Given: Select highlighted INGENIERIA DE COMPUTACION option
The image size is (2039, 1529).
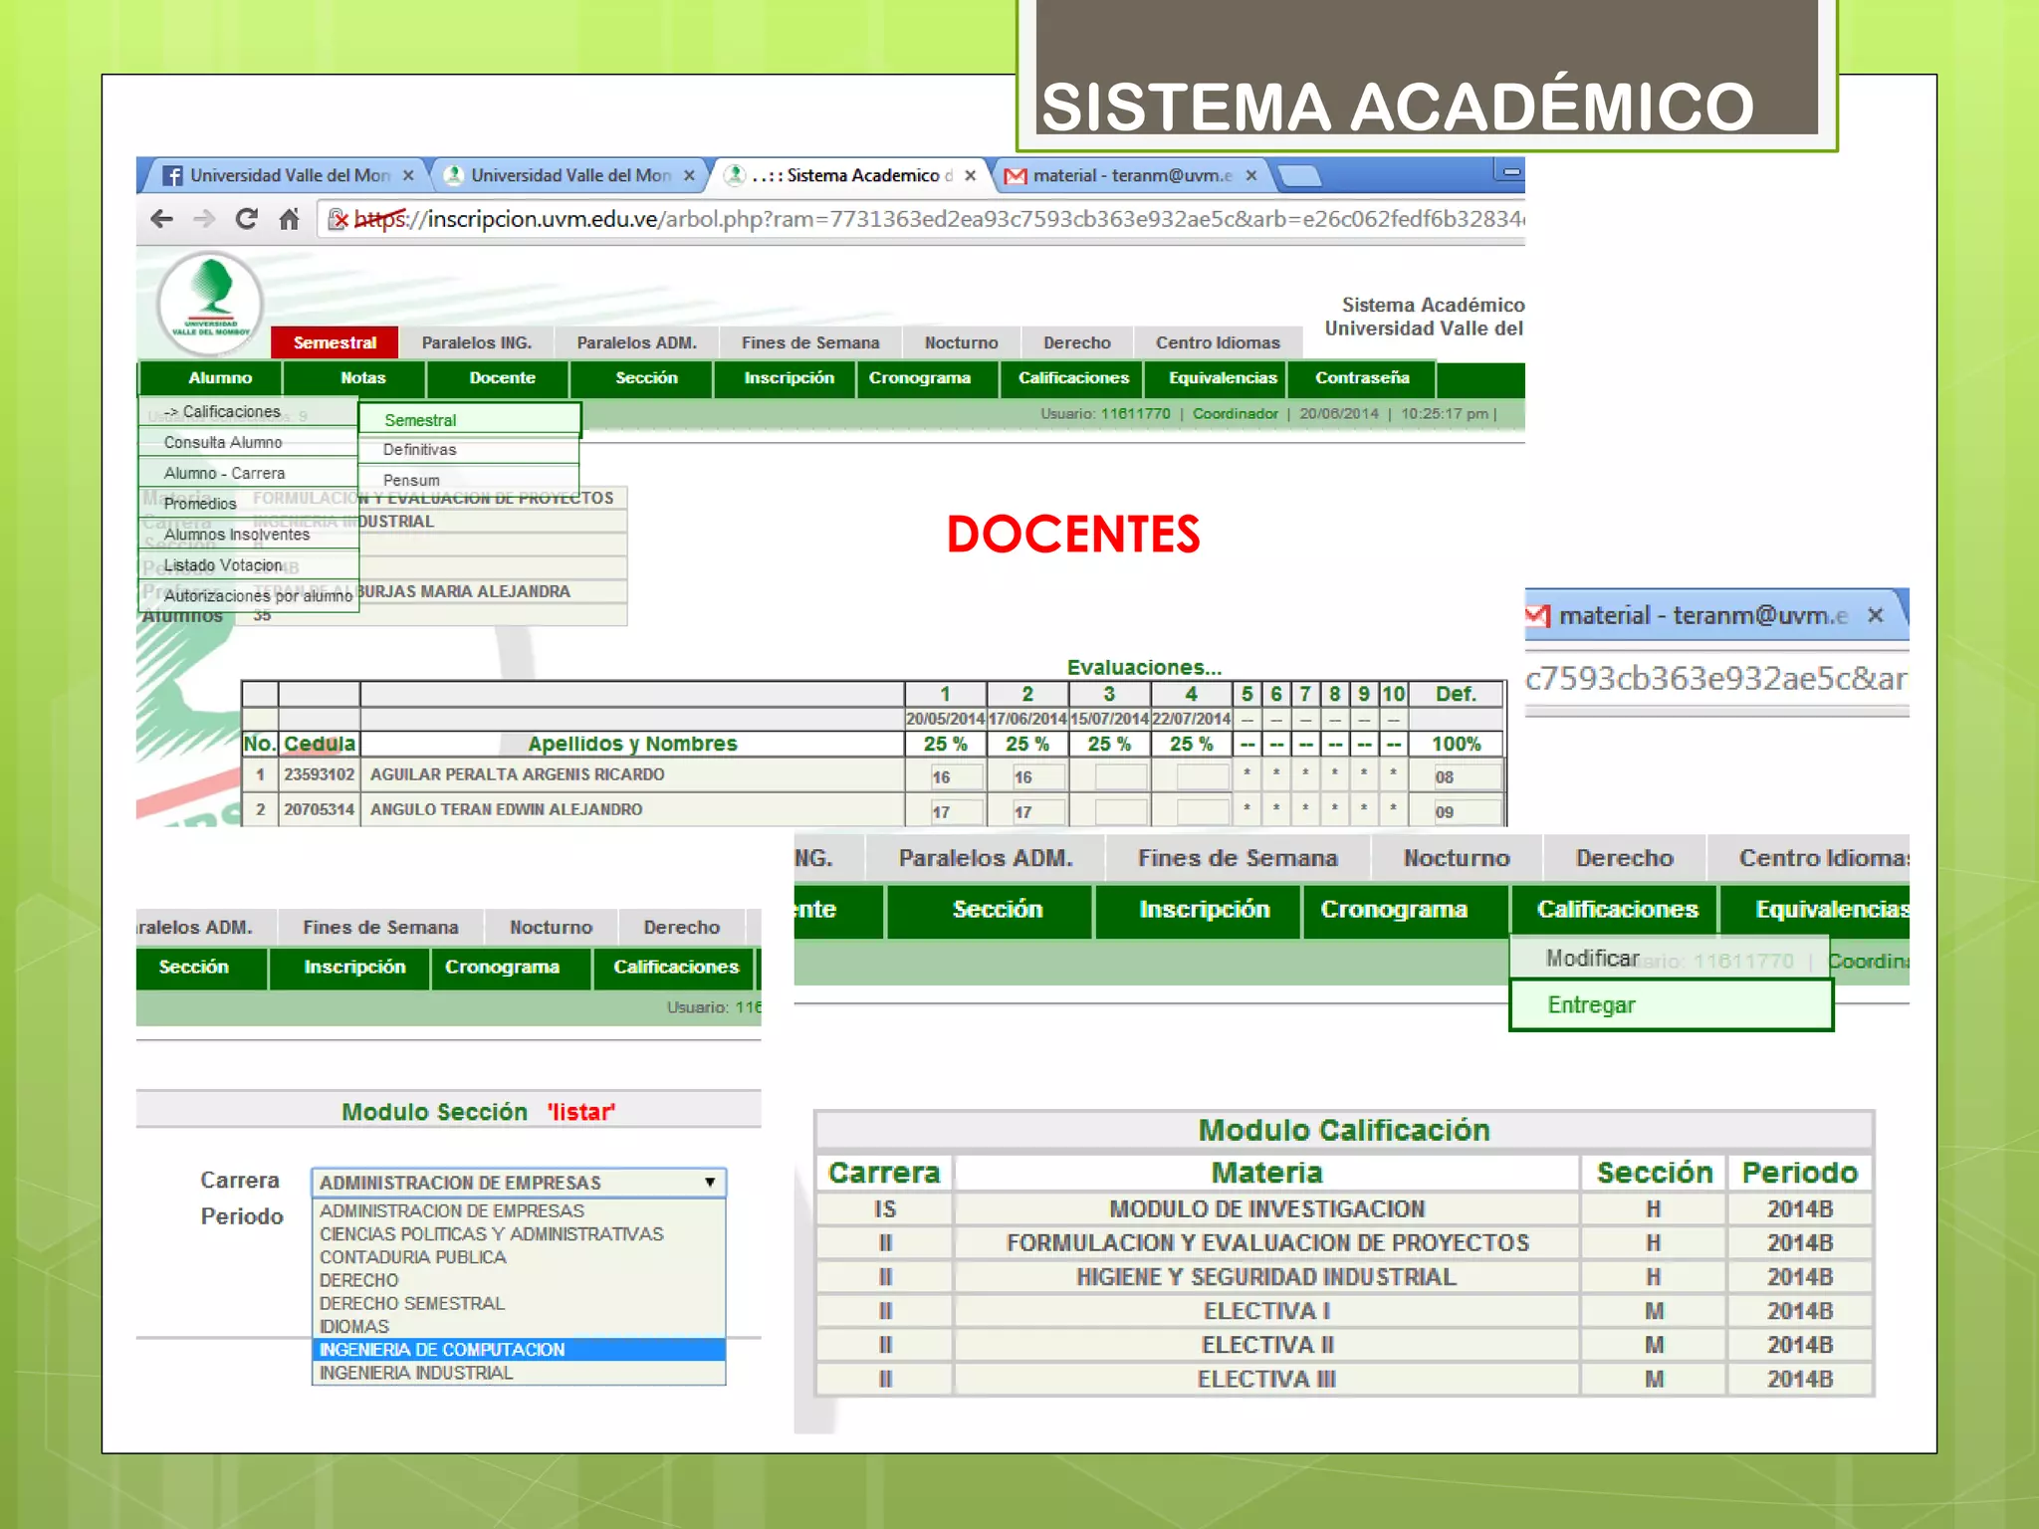Looking at the screenshot, I should click(519, 1350).
